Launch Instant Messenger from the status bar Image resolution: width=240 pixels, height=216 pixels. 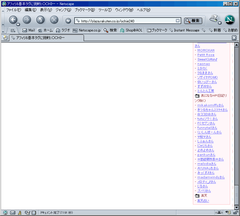coord(20,213)
